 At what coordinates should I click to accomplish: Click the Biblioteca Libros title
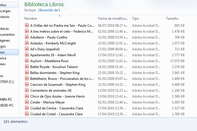point(44,4)
